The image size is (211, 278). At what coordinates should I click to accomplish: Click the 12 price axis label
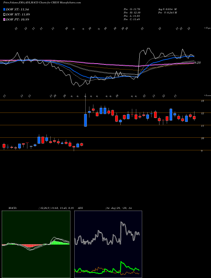(202, 113)
